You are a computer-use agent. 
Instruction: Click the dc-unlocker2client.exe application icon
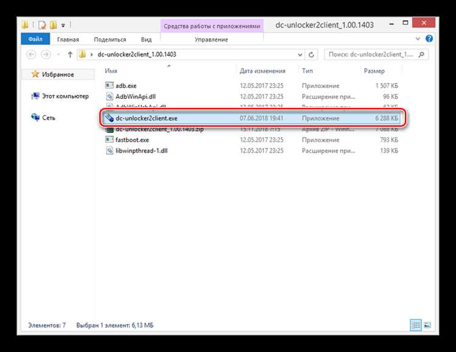point(109,118)
